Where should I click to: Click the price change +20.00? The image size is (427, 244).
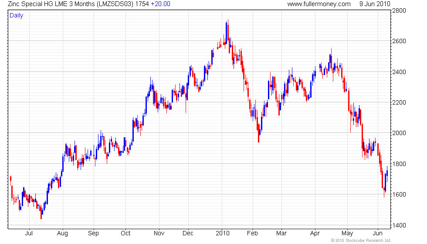point(160,4)
